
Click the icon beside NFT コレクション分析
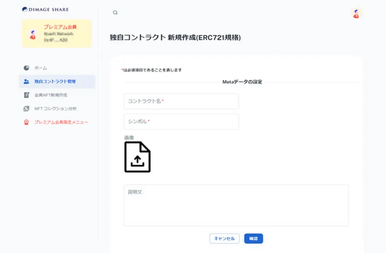click(x=27, y=109)
